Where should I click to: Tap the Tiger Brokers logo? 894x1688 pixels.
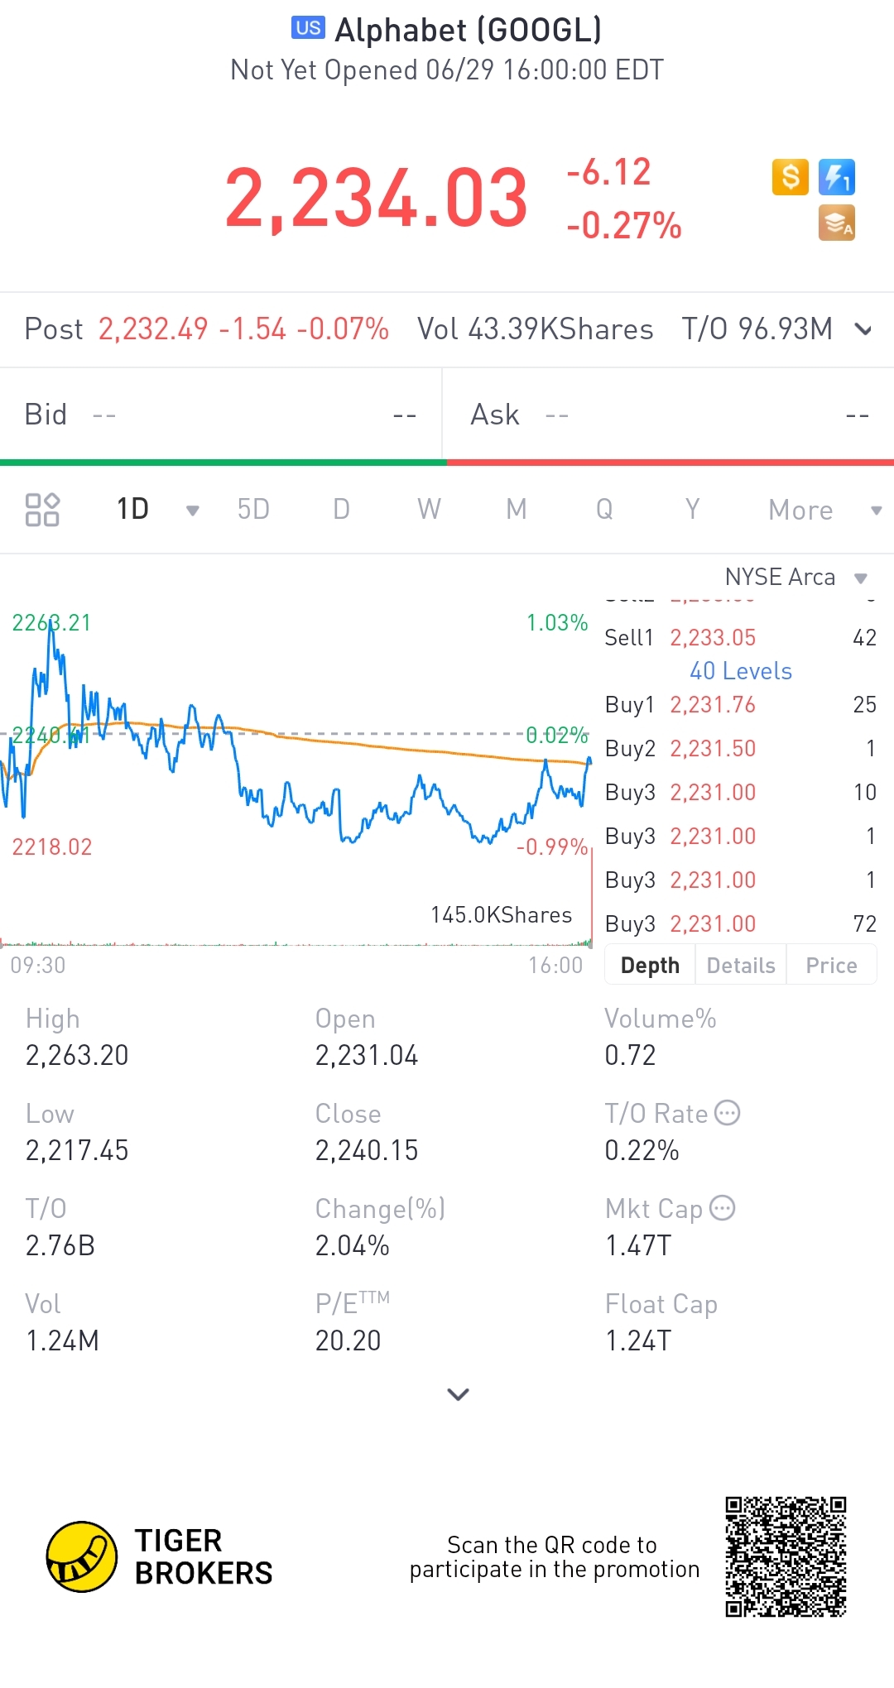pos(159,1556)
